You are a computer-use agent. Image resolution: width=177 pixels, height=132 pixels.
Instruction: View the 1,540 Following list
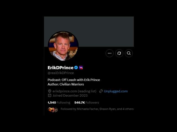[59, 103]
